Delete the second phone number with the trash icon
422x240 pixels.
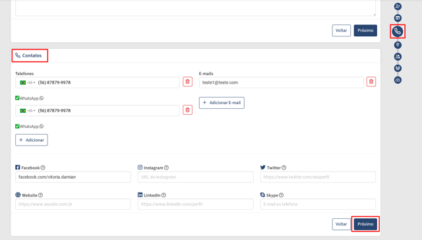coord(187,109)
